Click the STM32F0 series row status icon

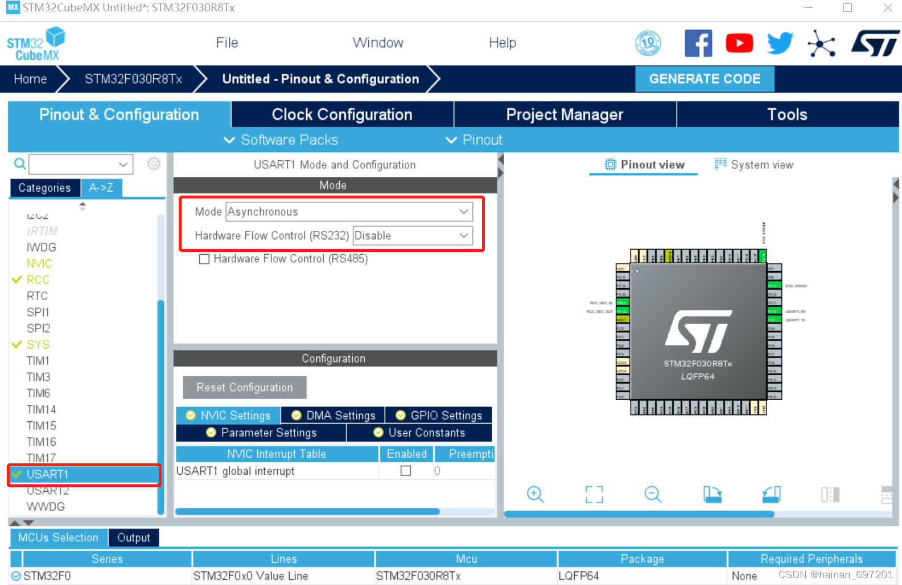(16, 575)
